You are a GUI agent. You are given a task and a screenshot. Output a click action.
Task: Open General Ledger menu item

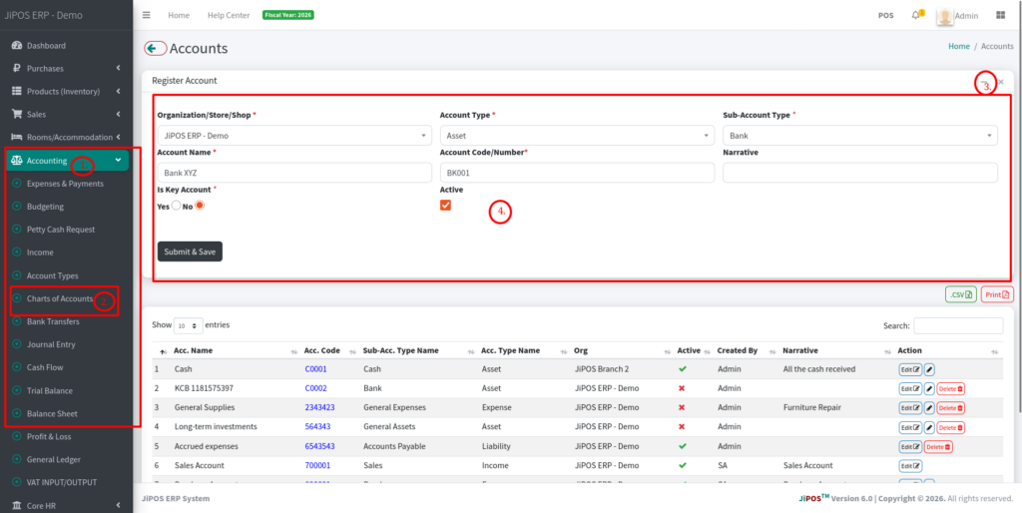[x=54, y=459]
